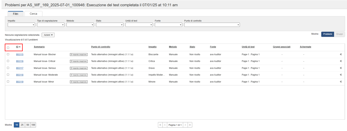Screen dimensions: 347x131
Task: Open the Punto di controllo dropdown
Action: point(212,25)
